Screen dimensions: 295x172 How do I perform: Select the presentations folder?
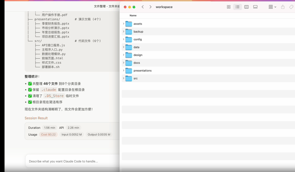coord(142,71)
